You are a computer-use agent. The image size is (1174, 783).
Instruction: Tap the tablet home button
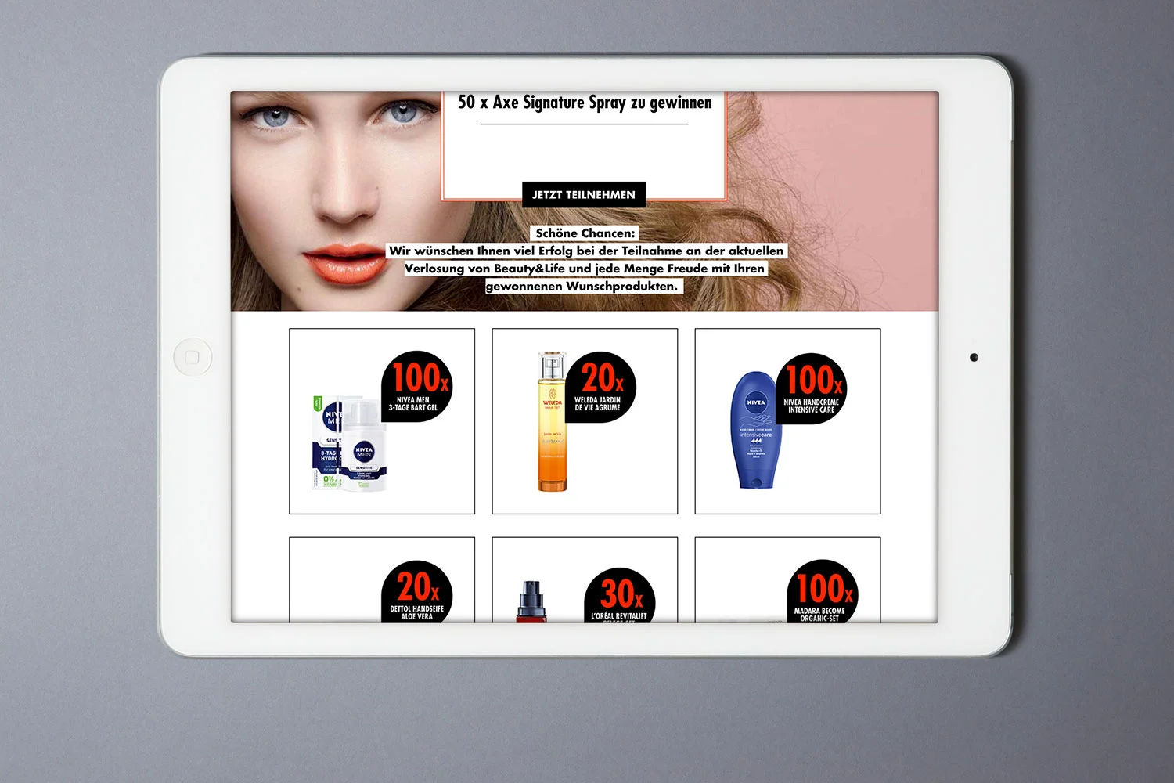193,357
